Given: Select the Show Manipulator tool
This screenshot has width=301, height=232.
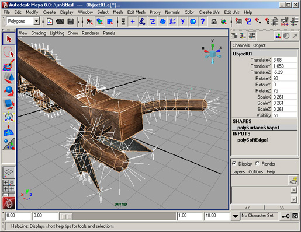Looking at the screenshot, I should pyautogui.click(x=9, y=143).
